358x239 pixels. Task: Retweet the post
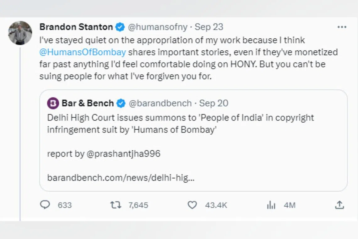[x=116, y=205]
